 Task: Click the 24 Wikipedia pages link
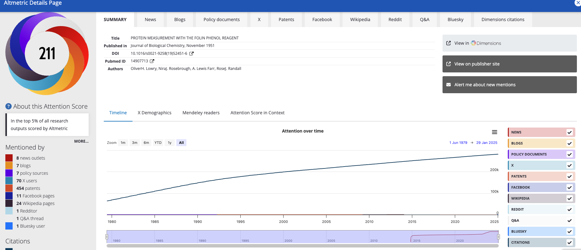pyautogui.click(x=35, y=203)
